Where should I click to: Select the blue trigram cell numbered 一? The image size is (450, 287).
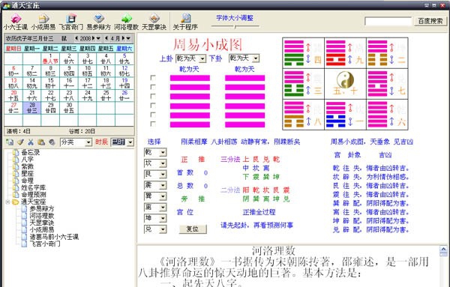click(345, 115)
